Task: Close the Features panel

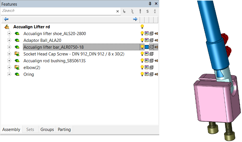Action: click(x=156, y=4)
